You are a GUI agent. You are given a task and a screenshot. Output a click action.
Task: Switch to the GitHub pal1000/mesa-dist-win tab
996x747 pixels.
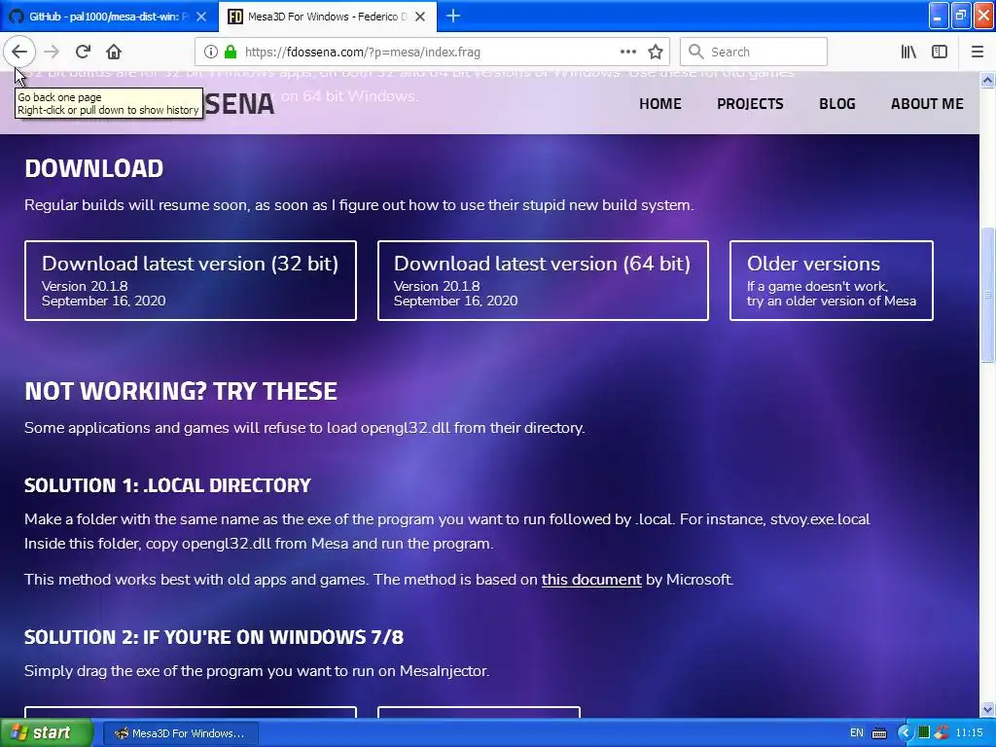point(109,17)
